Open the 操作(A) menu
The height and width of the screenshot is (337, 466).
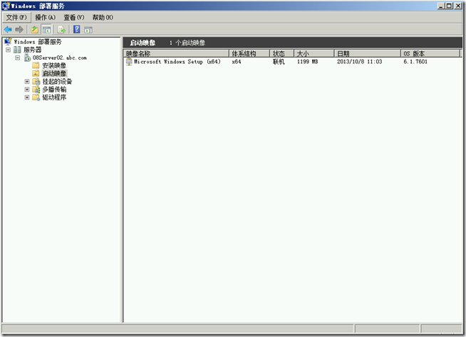[45, 18]
